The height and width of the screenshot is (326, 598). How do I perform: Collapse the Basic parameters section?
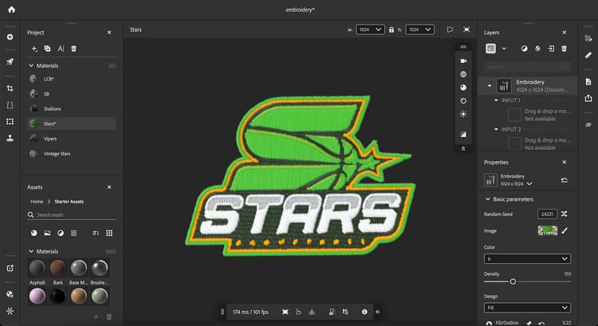pyautogui.click(x=487, y=199)
